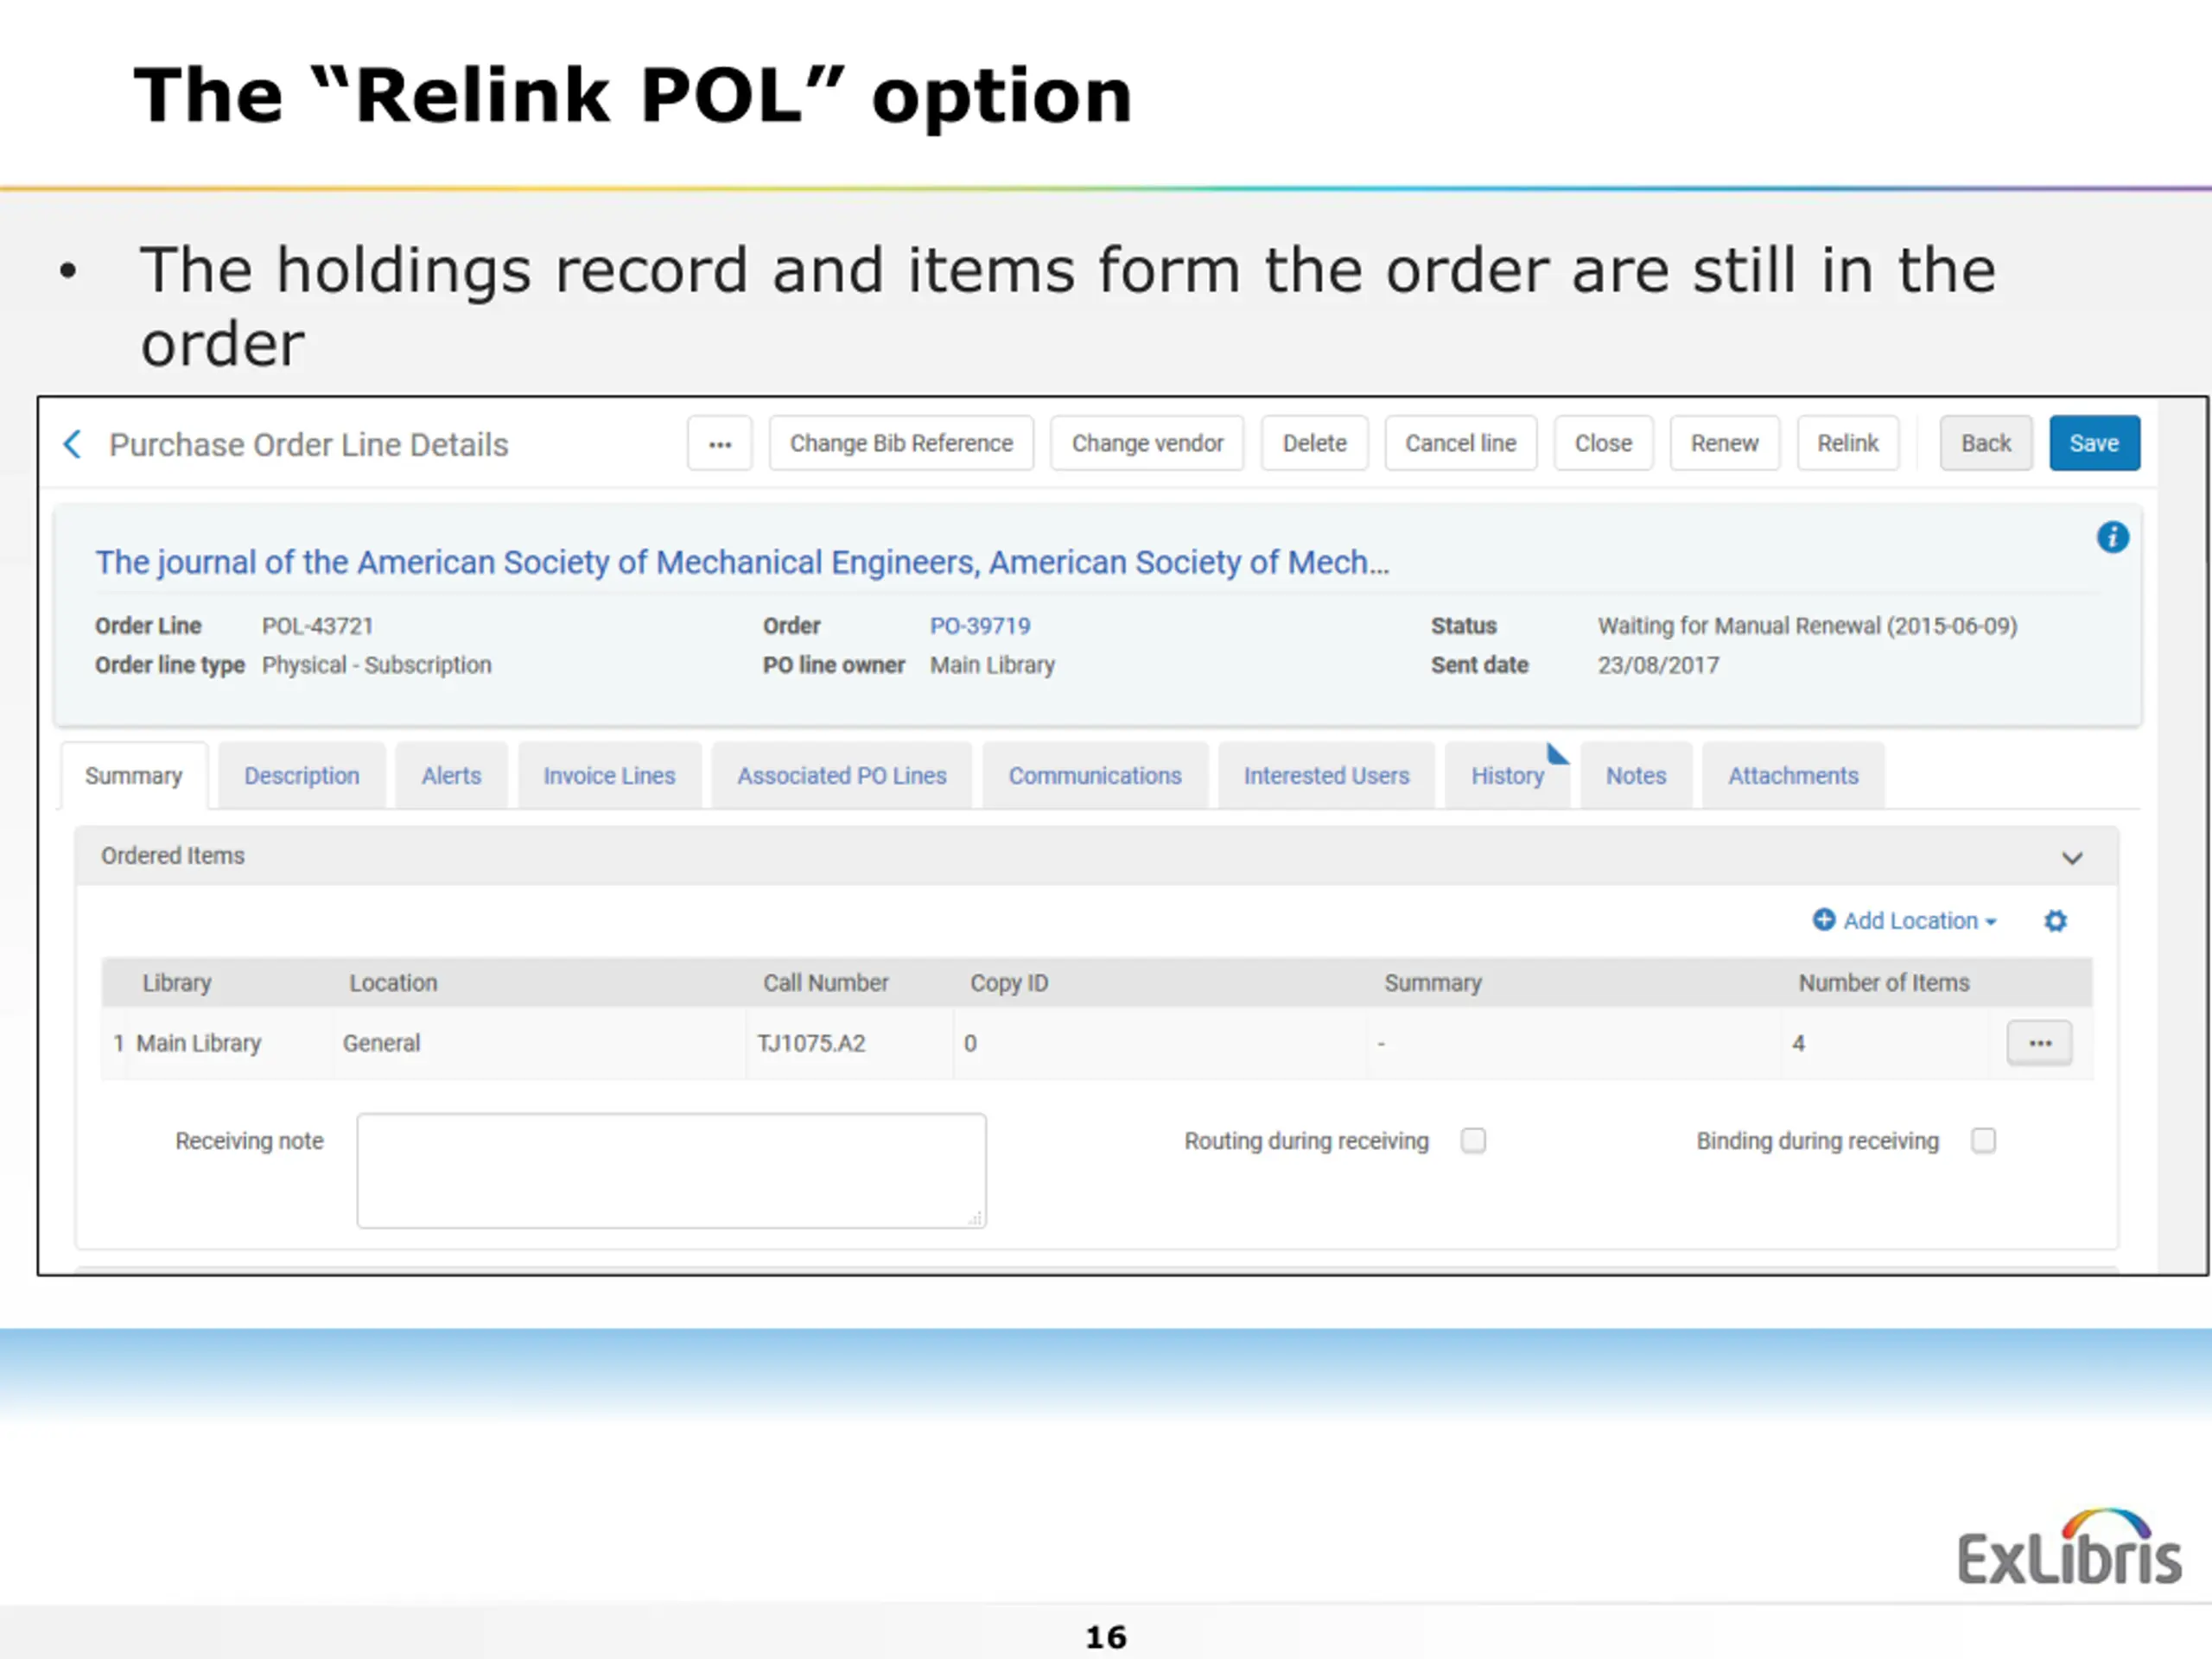Open the Attachments tab
This screenshot has width=2212, height=1659.
(x=1793, y=776)
